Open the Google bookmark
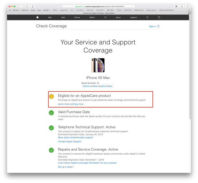198x183 pixels. (x=33, y=10)
